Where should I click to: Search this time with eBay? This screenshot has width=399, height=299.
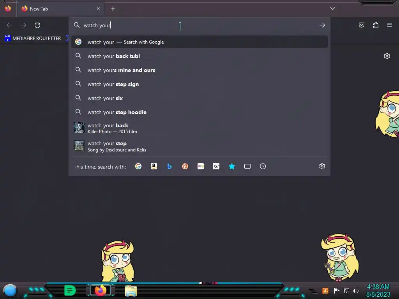(201, 166)
